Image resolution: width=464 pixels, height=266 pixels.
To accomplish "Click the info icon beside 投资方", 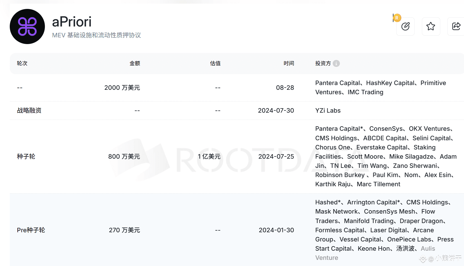I will coord(336,64).
